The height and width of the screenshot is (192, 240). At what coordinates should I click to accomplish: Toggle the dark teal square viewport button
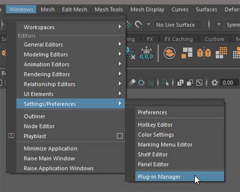pos(151,83)
